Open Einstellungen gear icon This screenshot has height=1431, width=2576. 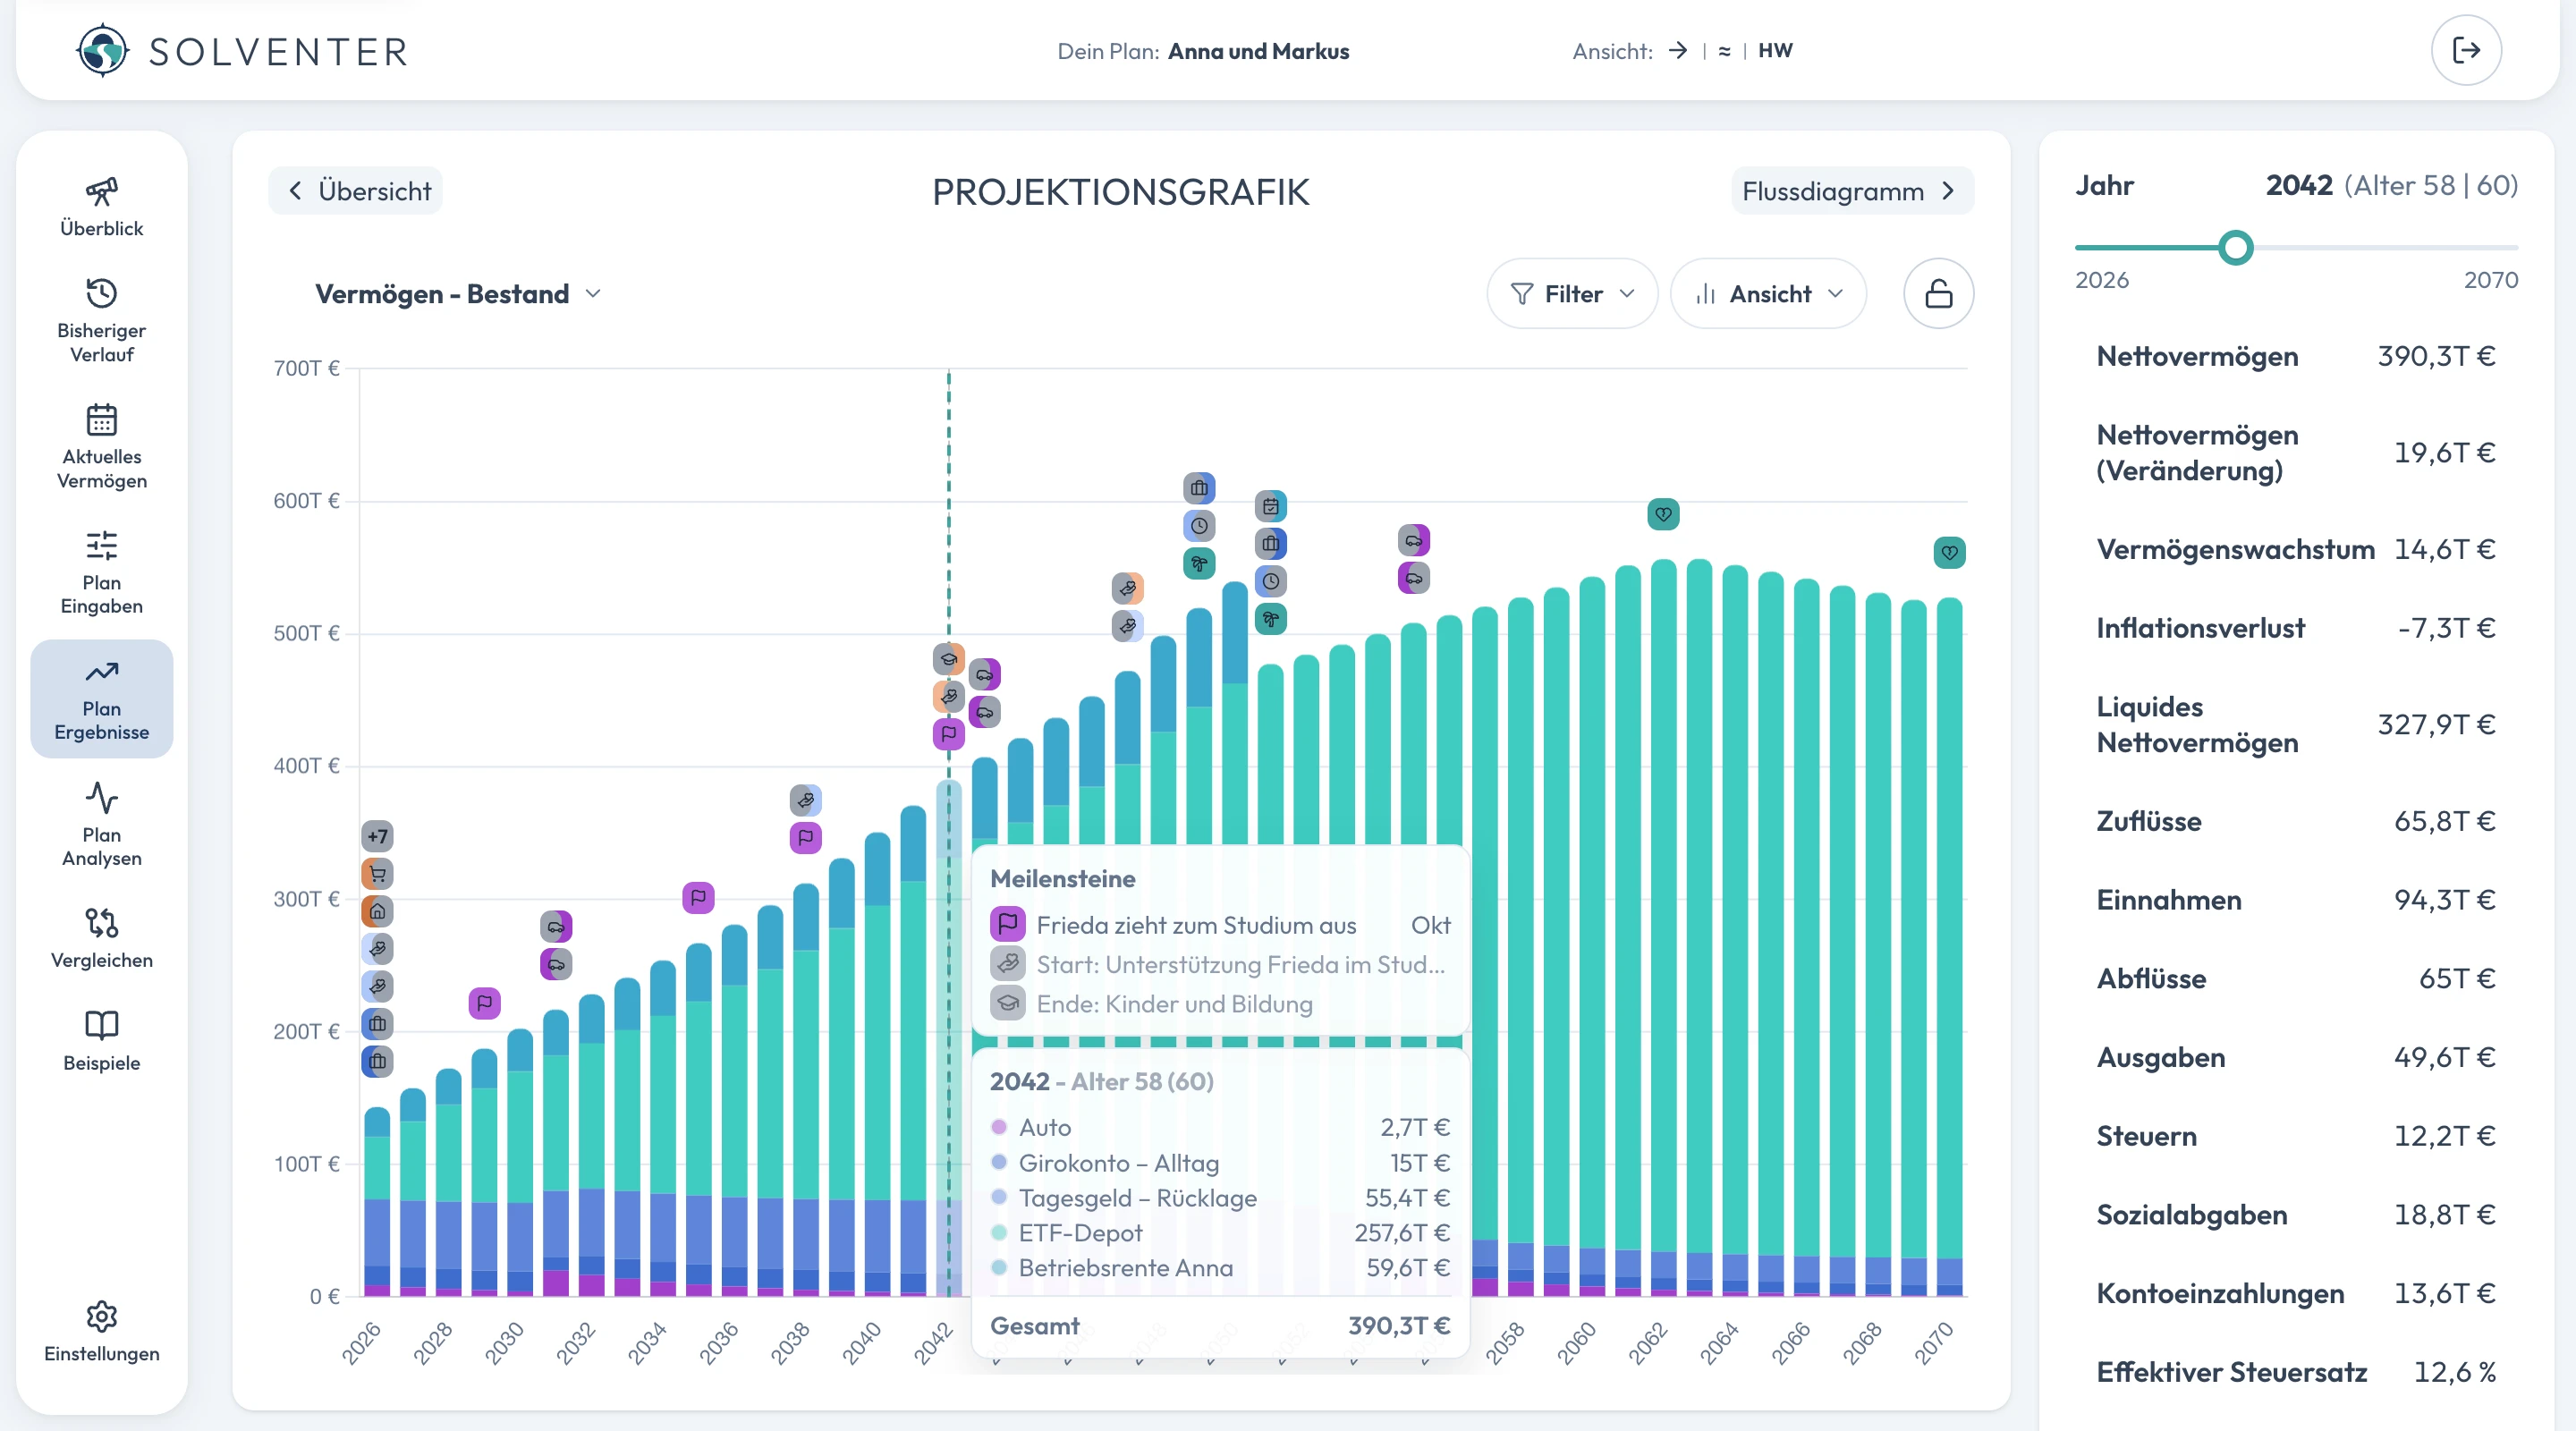101,1316
